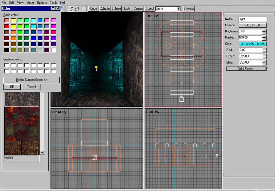Decrease Radius with the down spinner arrow
This screenshot has width=275, height=191.
[264, 39]
